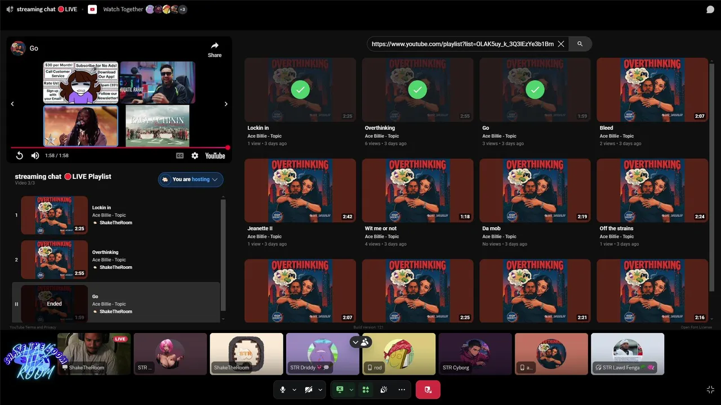Click the streaming chat LIVE channel title
The width and height of the screenshot is (721, 405).
point(47,10)
